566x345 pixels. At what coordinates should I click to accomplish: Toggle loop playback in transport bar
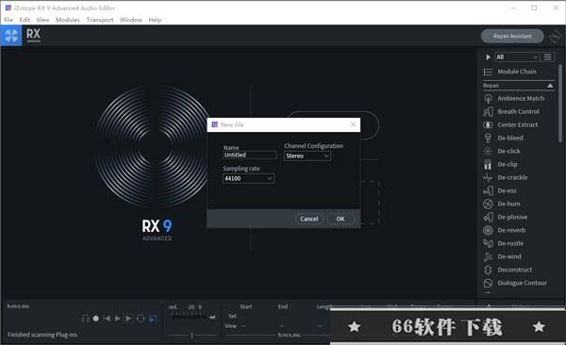point(141,319)
